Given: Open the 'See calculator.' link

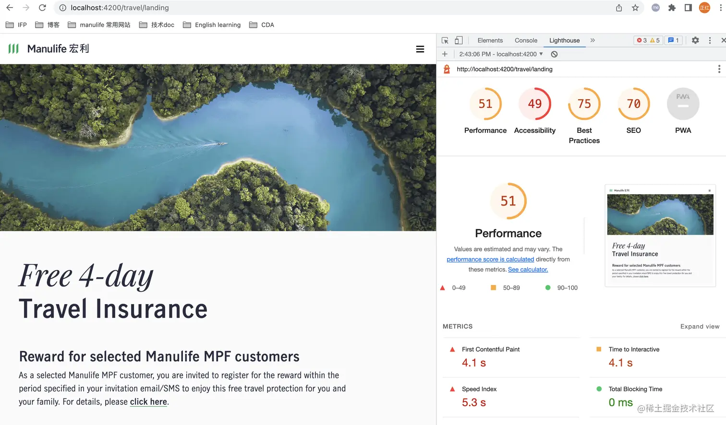Looking at the screenshot, I should [x=528, y=270].
